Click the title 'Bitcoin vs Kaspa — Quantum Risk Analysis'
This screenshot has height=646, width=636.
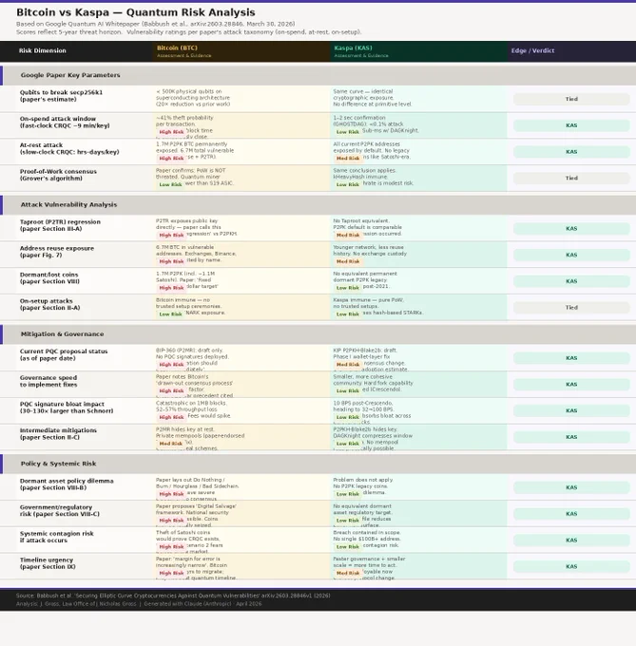click(x=136, y=12)
